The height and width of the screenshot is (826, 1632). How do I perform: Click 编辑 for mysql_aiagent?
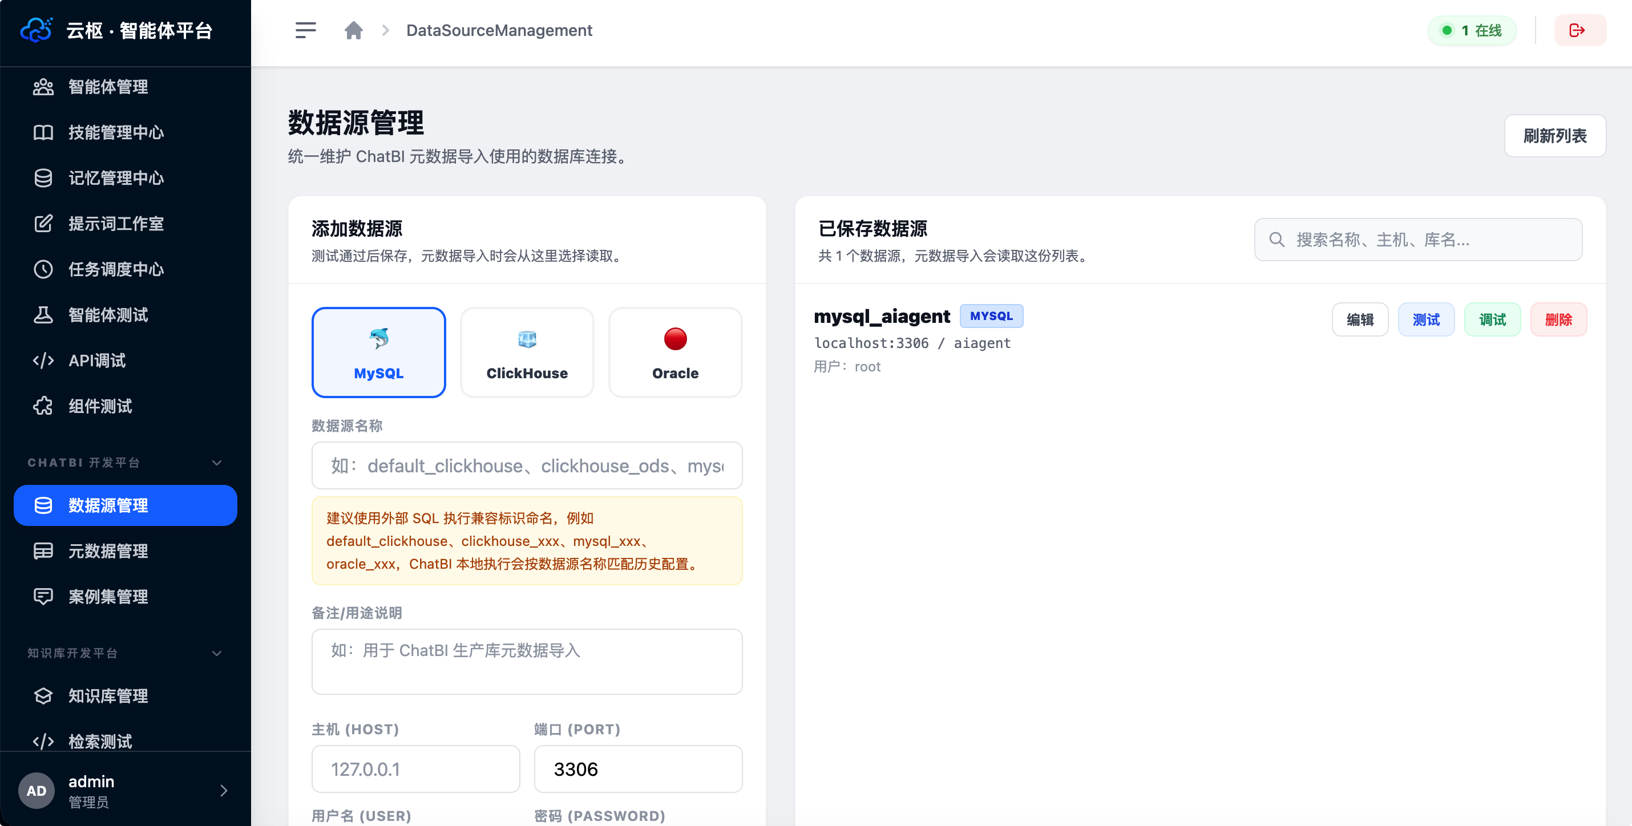click(1360, 319)
